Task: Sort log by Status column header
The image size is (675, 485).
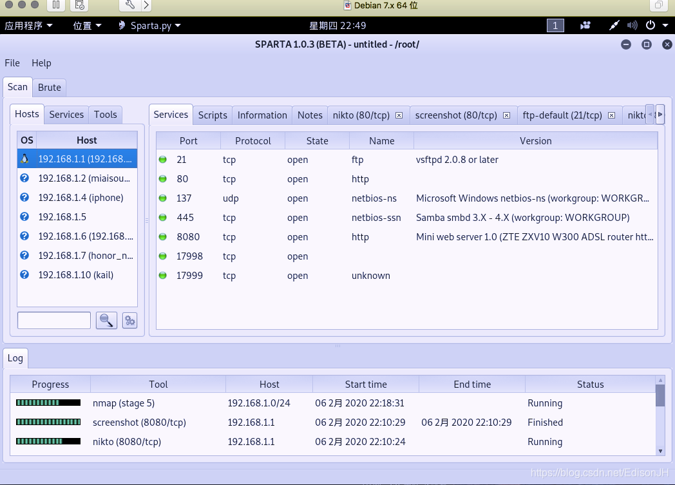Action: click(x=590, y=385)
